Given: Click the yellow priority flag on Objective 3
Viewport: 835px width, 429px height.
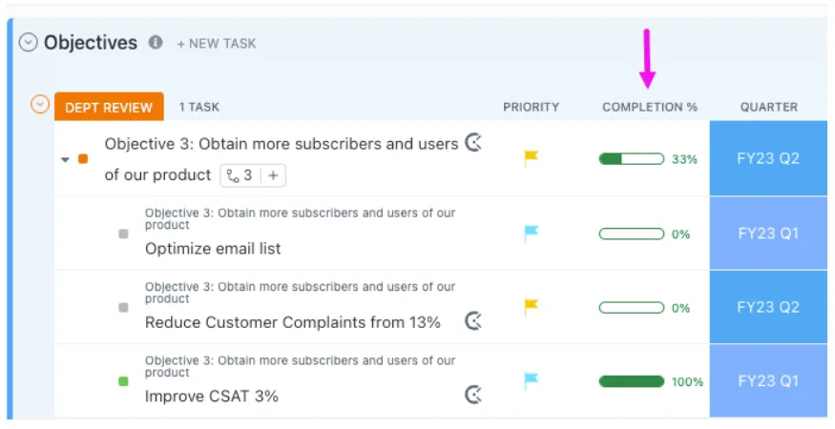Looking at the screenshot, I should pos(531,158).
